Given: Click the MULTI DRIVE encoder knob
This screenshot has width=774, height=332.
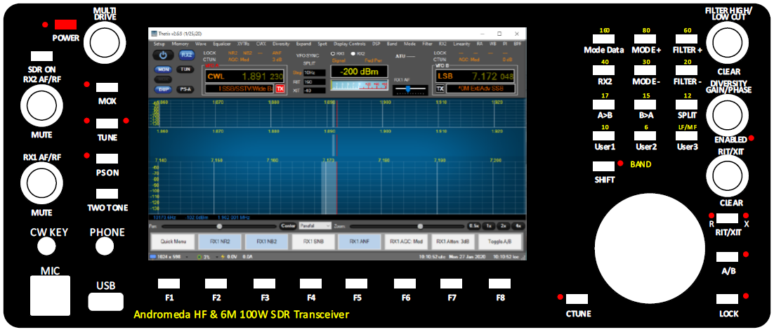Looking at the screenshot, I should point(104,42).
